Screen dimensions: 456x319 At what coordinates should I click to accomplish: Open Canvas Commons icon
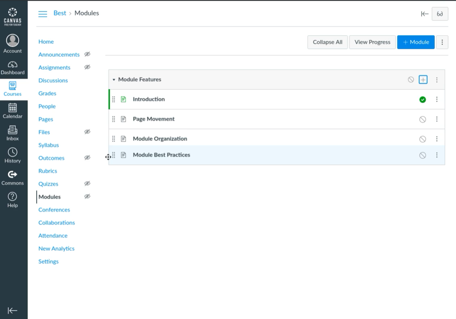click(13, 174)
